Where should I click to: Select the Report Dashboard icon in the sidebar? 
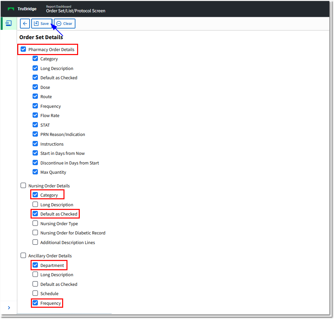tap(8, 23)
